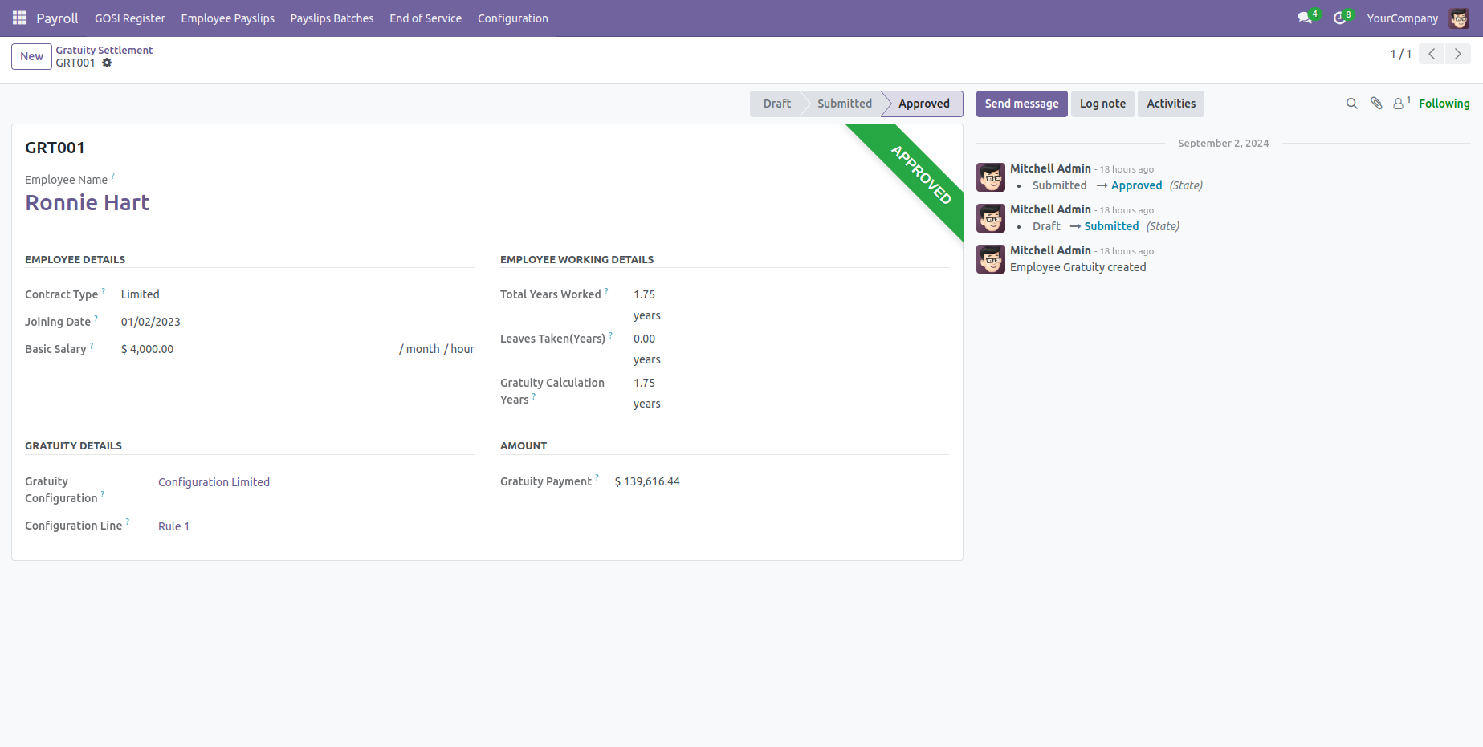Expand the Configuration menu
This screenshot has height=747, width=1483.
click(512, 18)
